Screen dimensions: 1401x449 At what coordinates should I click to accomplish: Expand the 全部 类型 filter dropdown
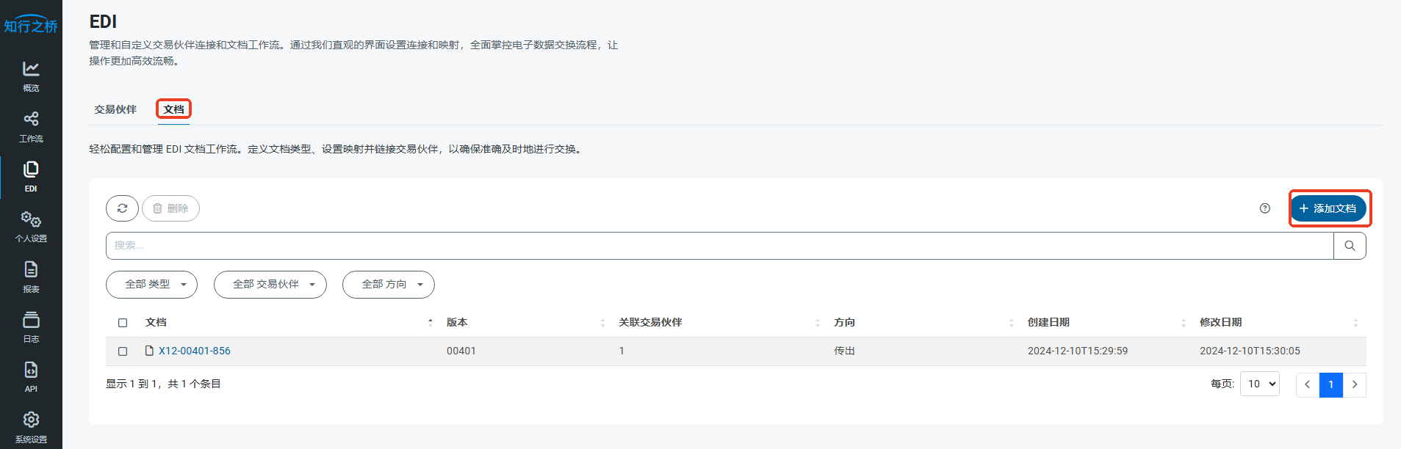pyautogui.click(x=151, y=285)
